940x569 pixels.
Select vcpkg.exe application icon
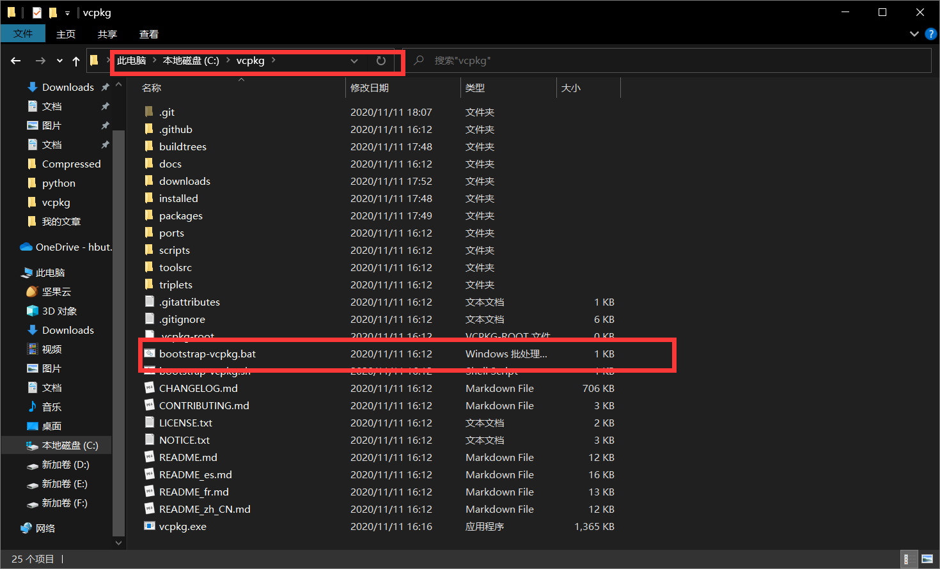click(x=149, y=526)
